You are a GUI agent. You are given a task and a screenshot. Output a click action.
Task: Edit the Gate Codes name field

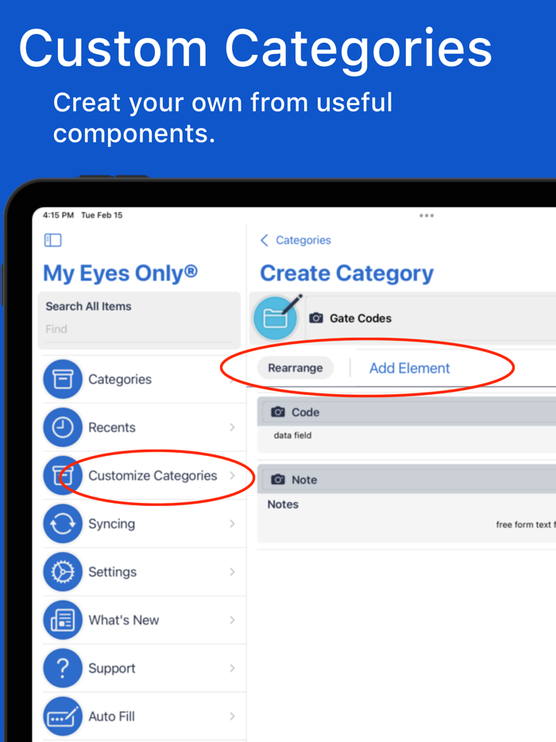click(x=431, y=318)
